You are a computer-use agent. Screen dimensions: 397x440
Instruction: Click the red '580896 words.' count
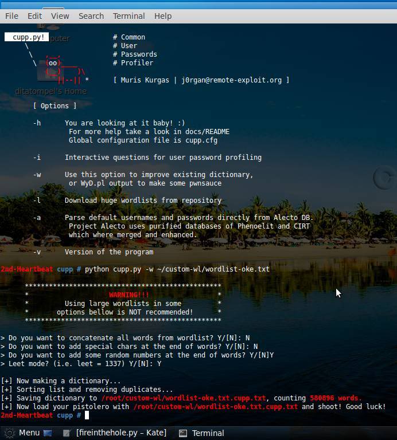tap(336, 398)
